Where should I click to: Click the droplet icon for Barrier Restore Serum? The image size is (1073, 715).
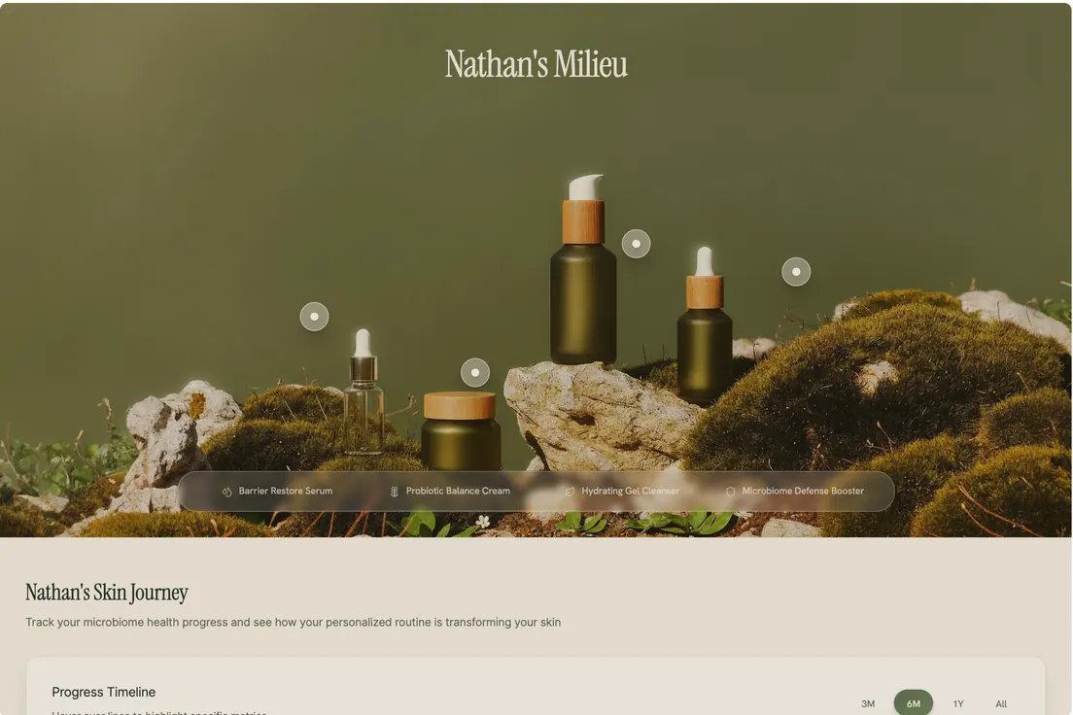click(227, 492)
